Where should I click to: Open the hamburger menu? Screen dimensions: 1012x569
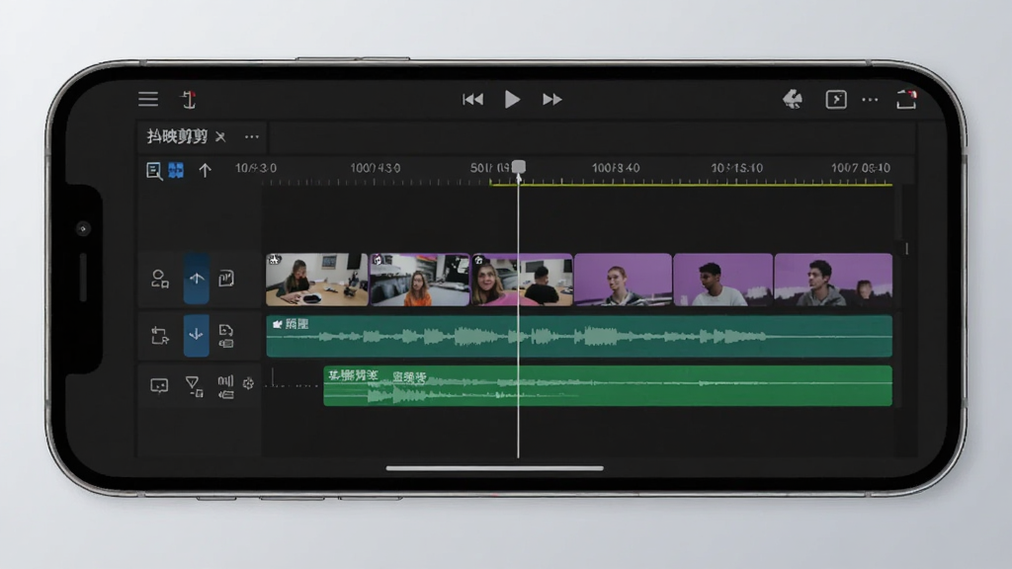click(148, 99)
